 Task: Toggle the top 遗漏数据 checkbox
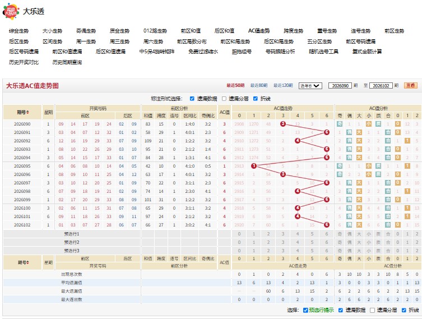pyautogui.click(x=192, y=99)
